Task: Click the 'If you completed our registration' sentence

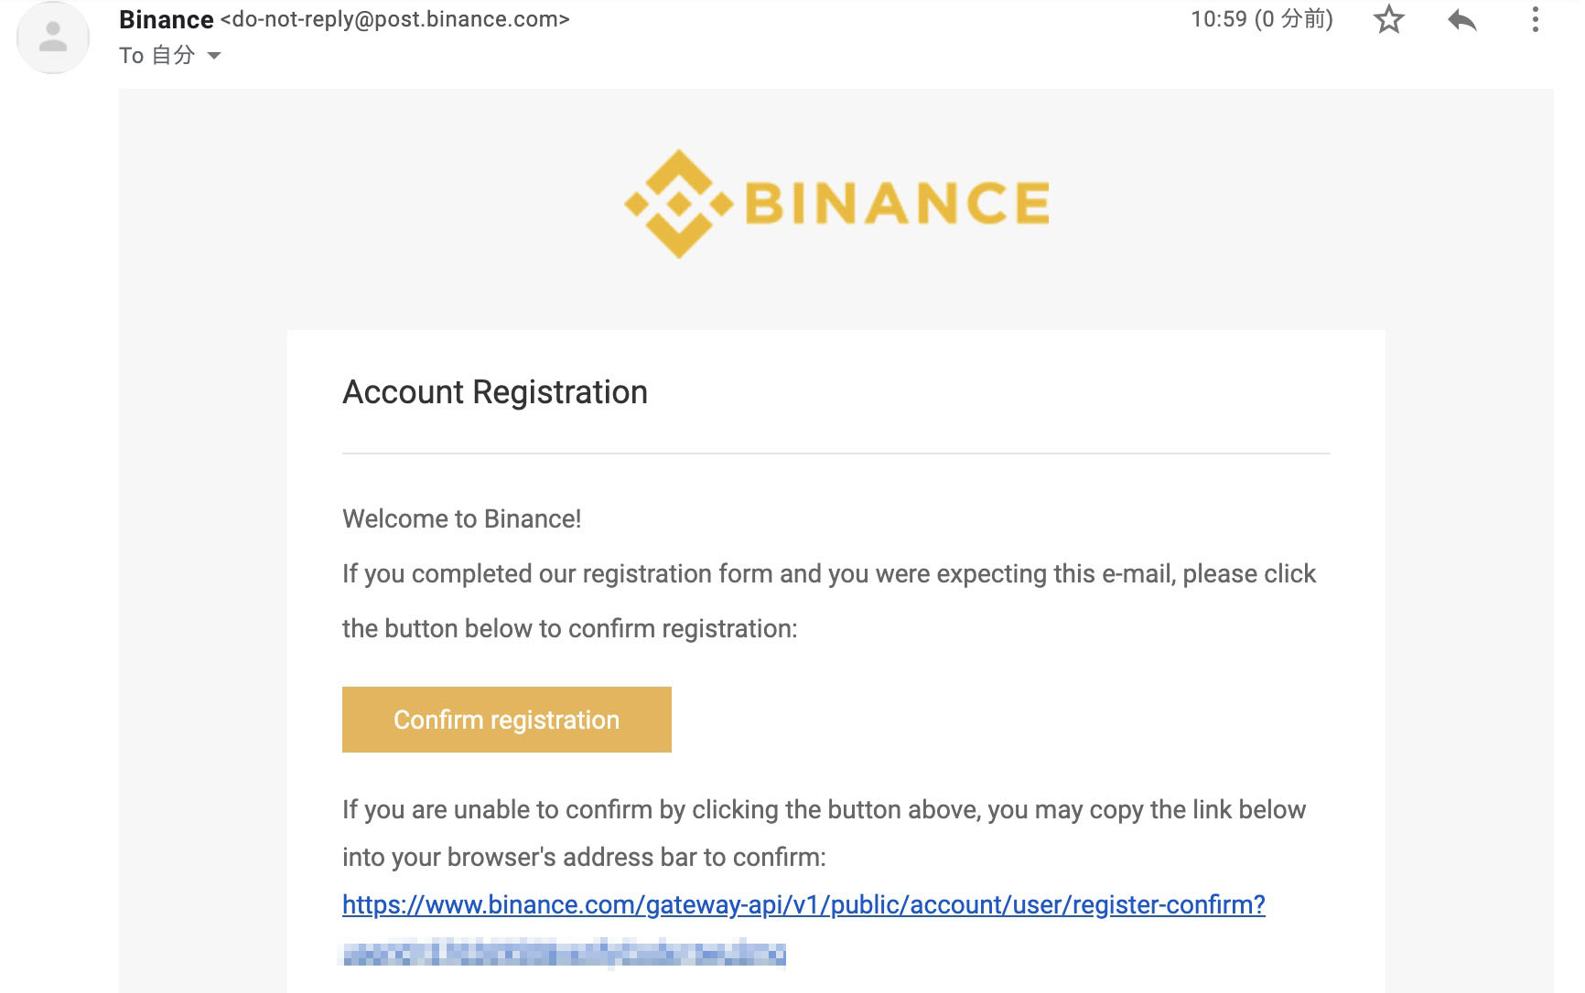Action: (829, 573)
